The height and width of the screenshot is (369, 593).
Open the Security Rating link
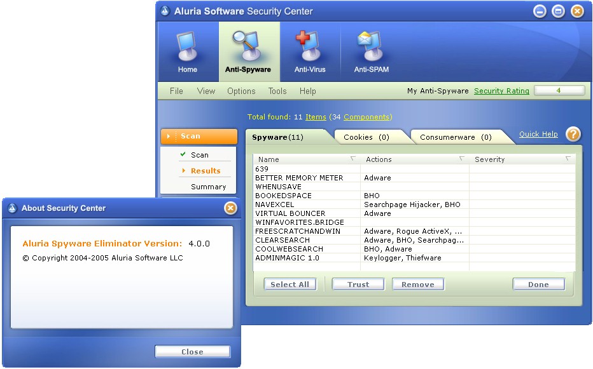pyautogui.click(x=501, y=91)
